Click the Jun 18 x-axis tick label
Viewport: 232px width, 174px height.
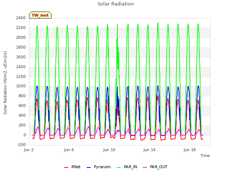[x=190, y=150]
